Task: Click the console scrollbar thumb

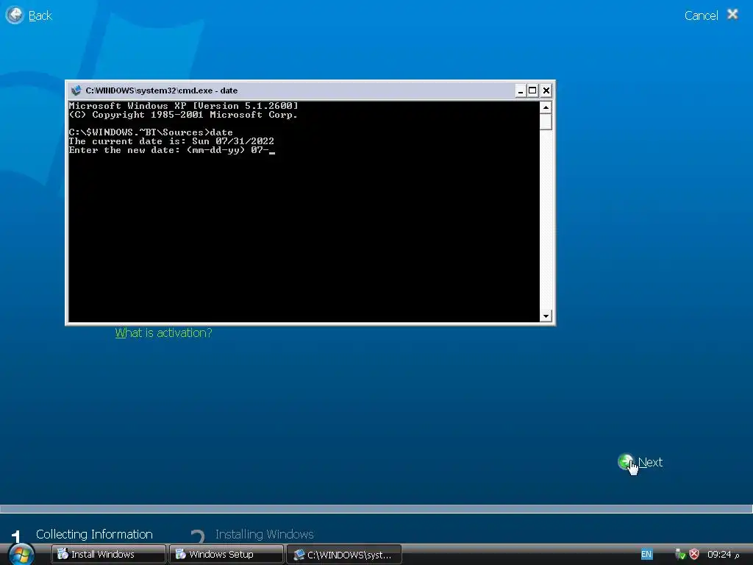Action: coord(546,122)
